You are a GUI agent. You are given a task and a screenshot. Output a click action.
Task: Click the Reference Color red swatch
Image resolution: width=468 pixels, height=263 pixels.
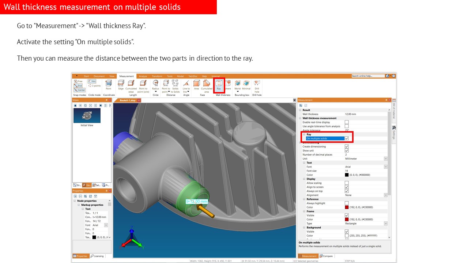(347, 207)
